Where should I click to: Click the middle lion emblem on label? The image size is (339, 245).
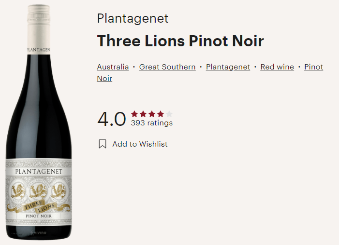click(39, 191)
